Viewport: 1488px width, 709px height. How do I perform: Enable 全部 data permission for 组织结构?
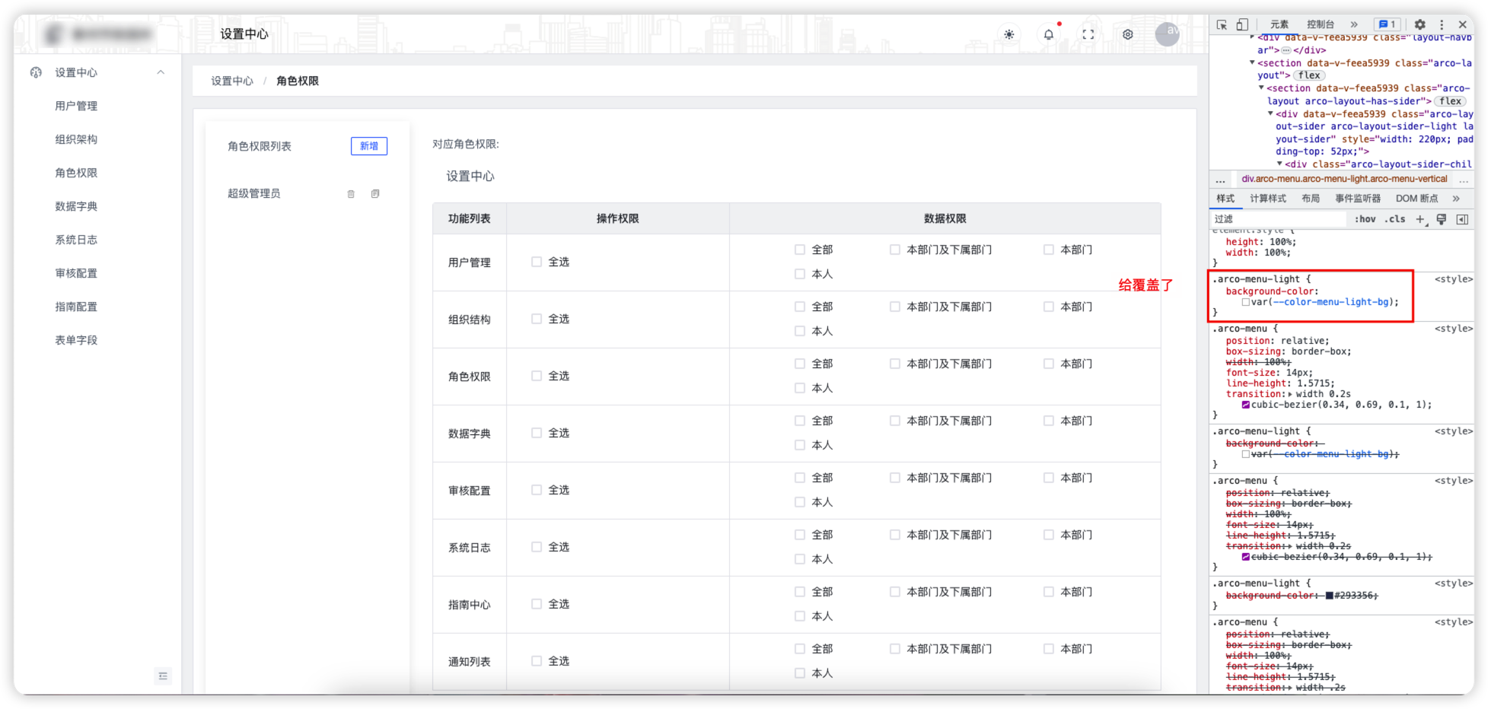point(799,306)
